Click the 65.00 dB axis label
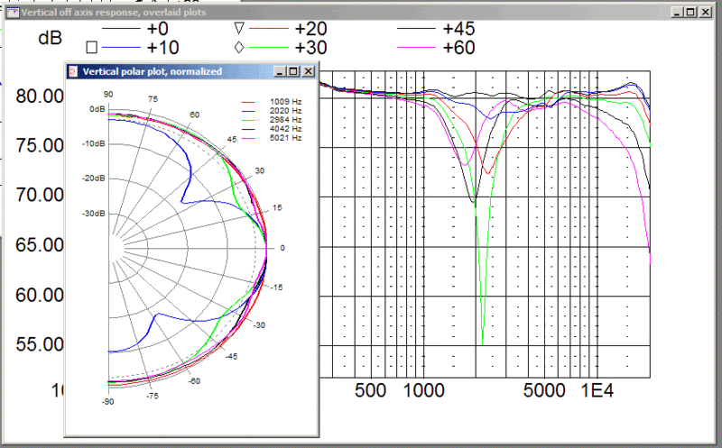Image resolution: width=722 pixels, height=448 pixels. [40, 245]
